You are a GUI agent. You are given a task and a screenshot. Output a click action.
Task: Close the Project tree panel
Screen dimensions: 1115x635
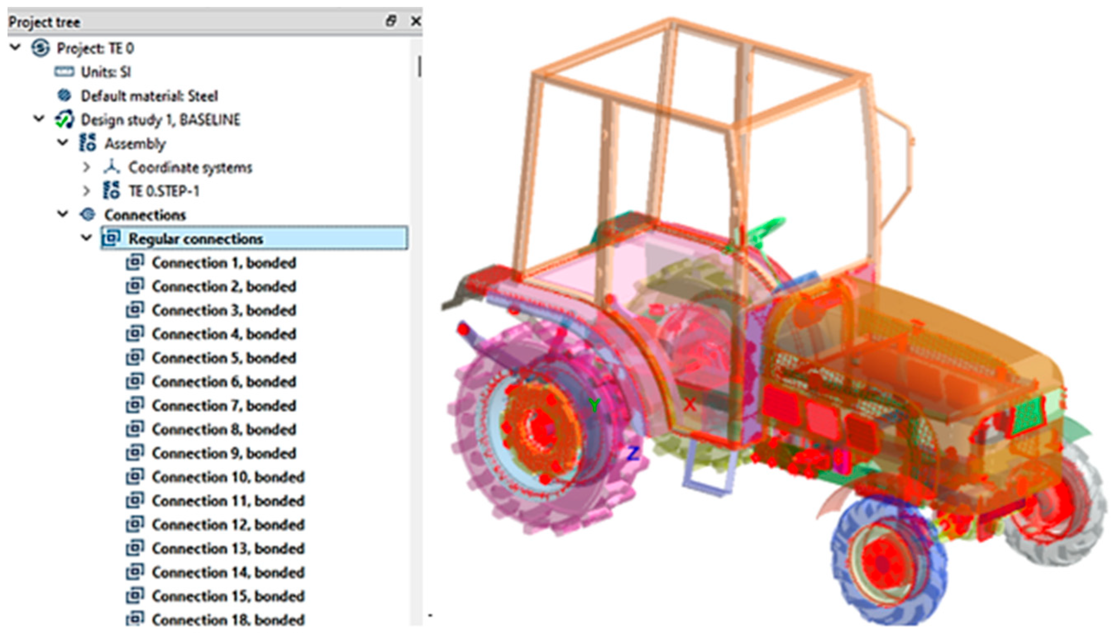pyautogui.click(x=416, y=21)
